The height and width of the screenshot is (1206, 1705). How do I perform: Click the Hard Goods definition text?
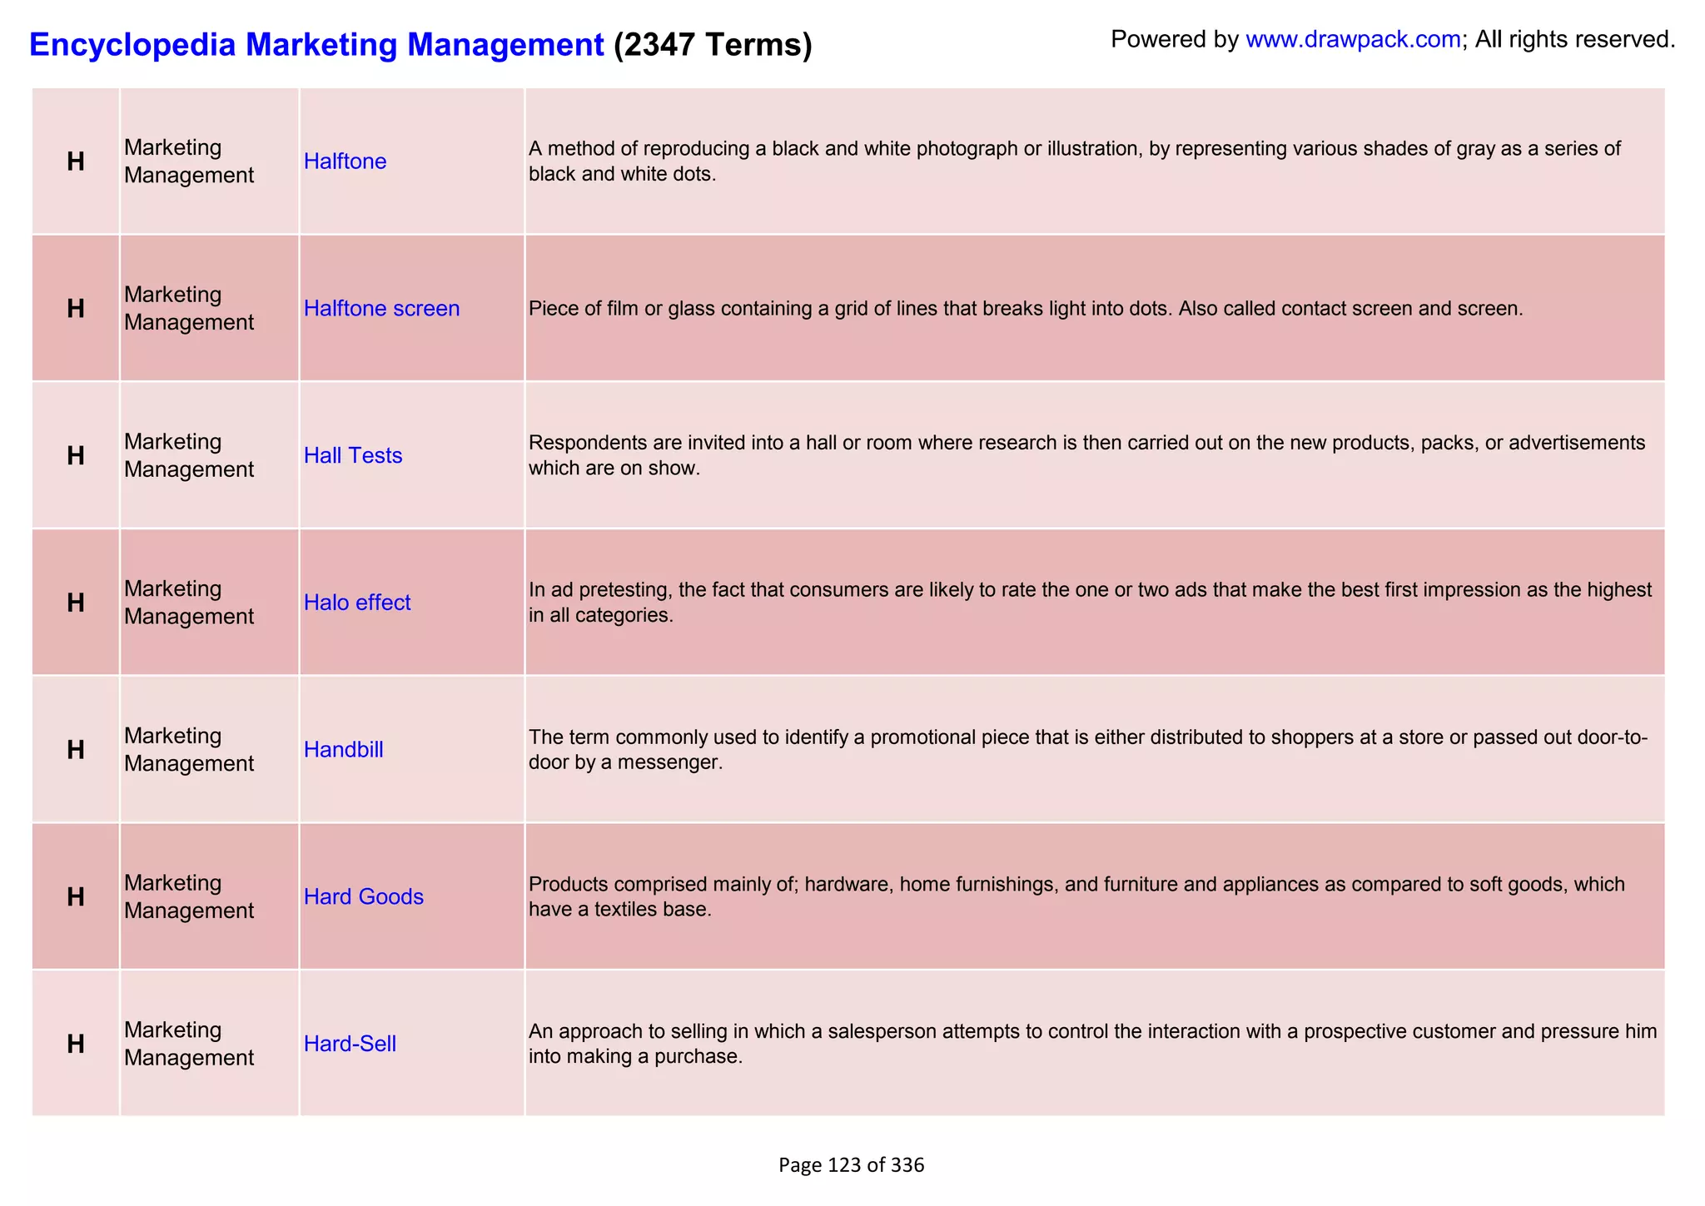1076,896
